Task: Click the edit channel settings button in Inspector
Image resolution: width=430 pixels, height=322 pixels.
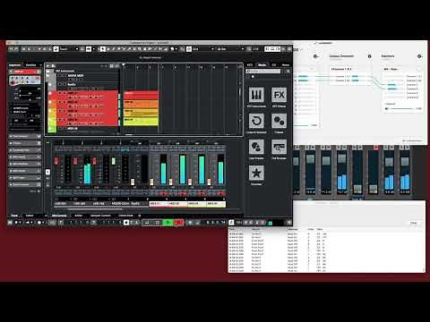Action: point(38,72)
